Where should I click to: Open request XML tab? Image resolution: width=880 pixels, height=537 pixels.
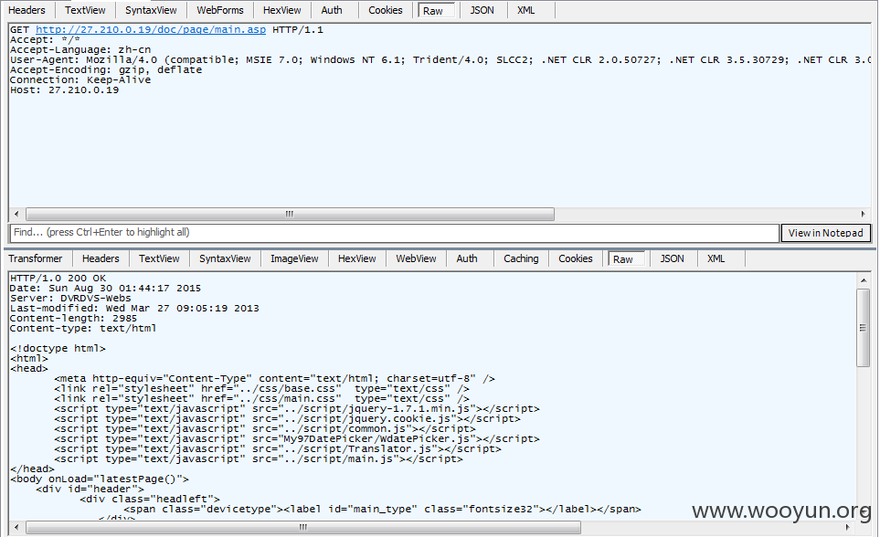click(525, 10)
